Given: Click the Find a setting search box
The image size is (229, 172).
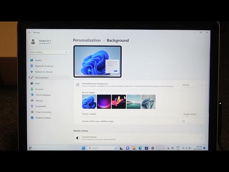Looking at the screenshot, I should pyautogui.click(x=49, y=52).
